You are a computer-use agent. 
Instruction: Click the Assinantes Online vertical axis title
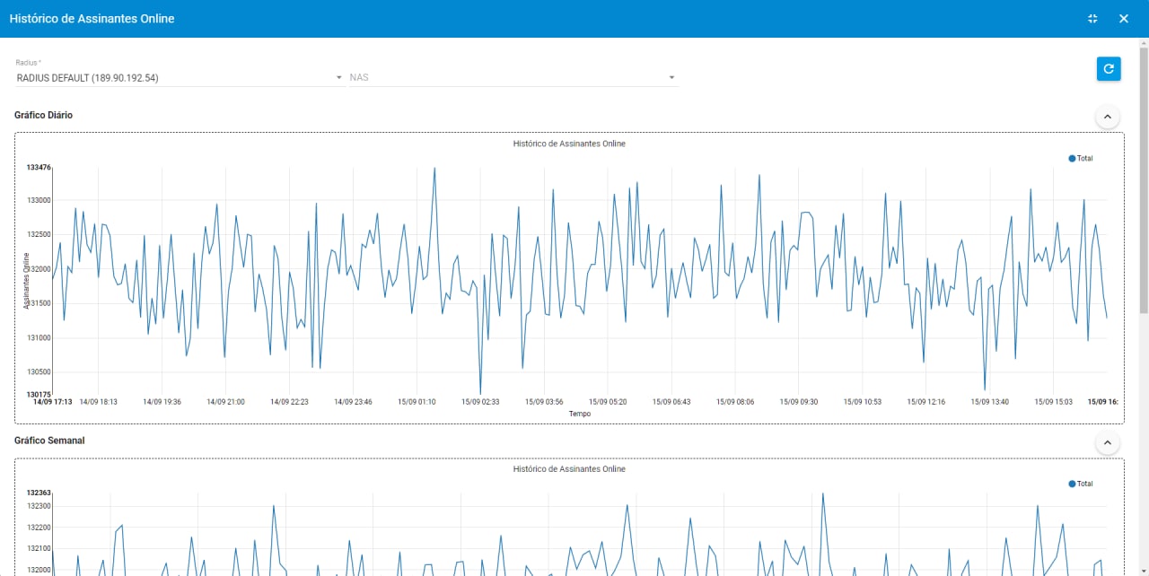27,281
